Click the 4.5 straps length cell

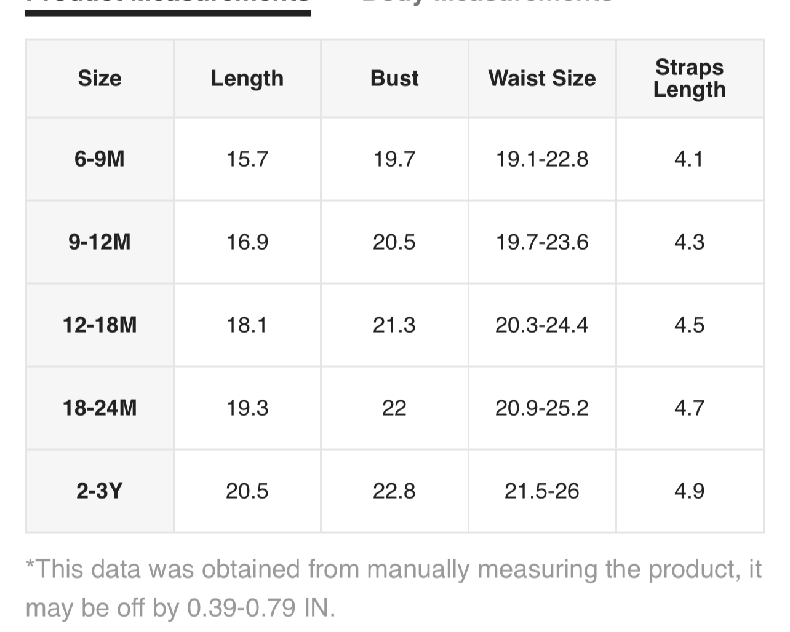689,325
